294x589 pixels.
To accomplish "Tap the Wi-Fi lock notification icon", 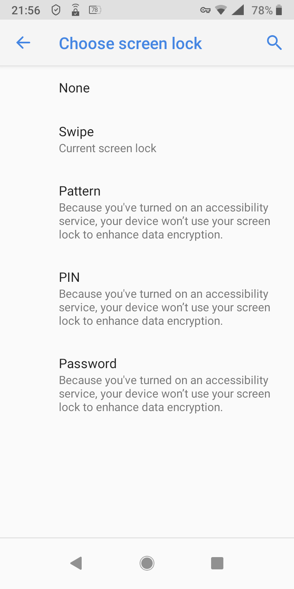I will coord(76,10).
